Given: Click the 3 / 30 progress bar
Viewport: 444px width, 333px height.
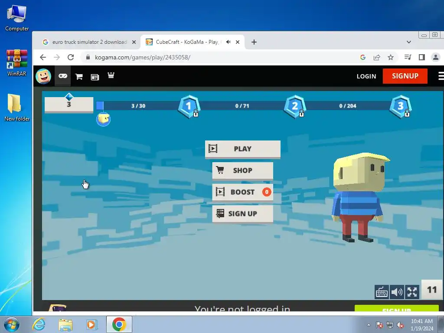Looking at the screenshot, I should coord(137,106).
